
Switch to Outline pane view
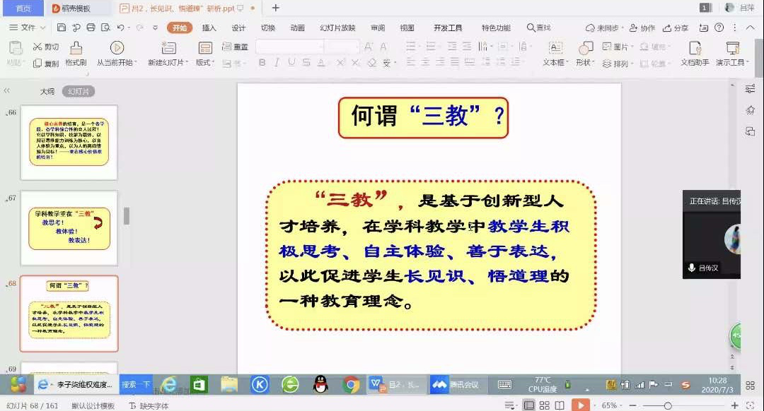coord(47,91)
